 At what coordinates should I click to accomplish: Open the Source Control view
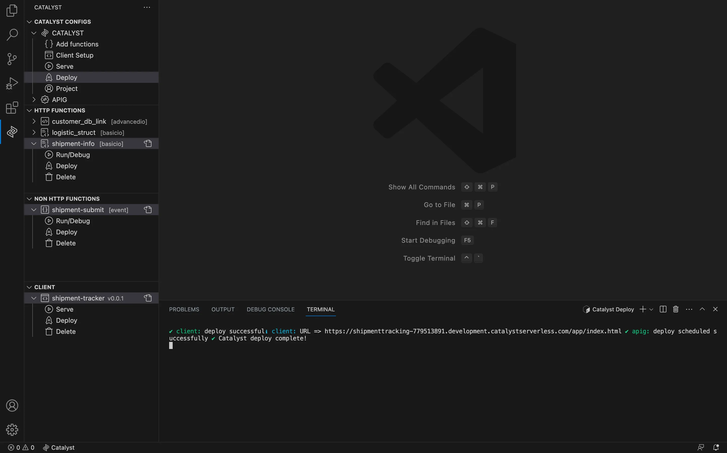[x=12, y=59]
